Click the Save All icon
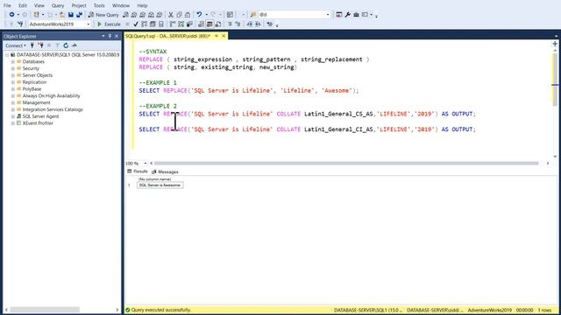This screenshot has height=315, width=561. [79, 15]
